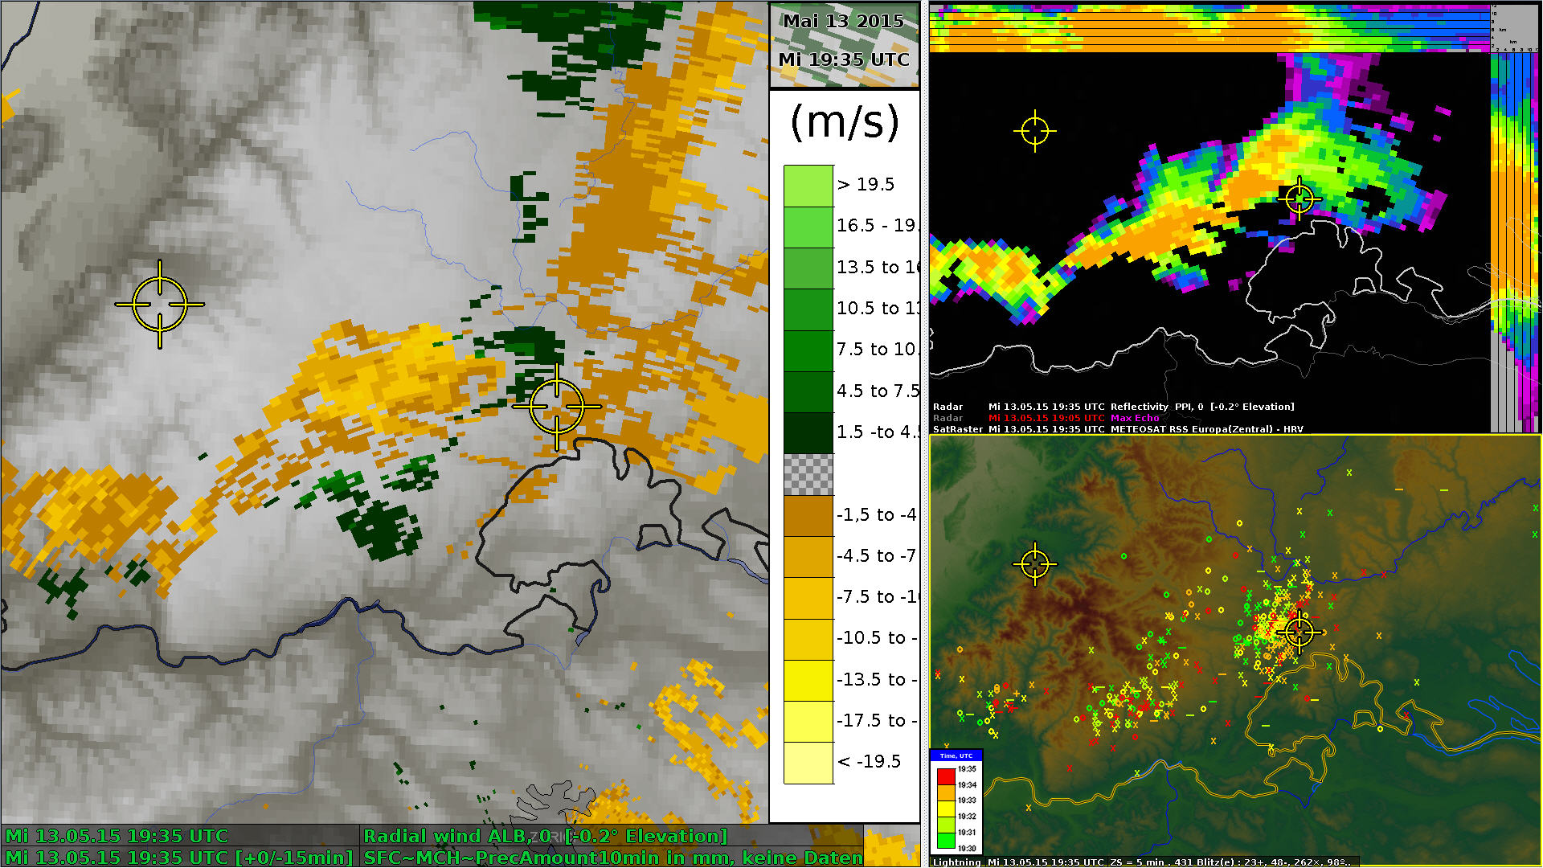This screenshot has width=1543, height=868.
Task: Click the 'Lightning' label in the bottom status bar
Action: pyautogui.click(x=956, y=862)
